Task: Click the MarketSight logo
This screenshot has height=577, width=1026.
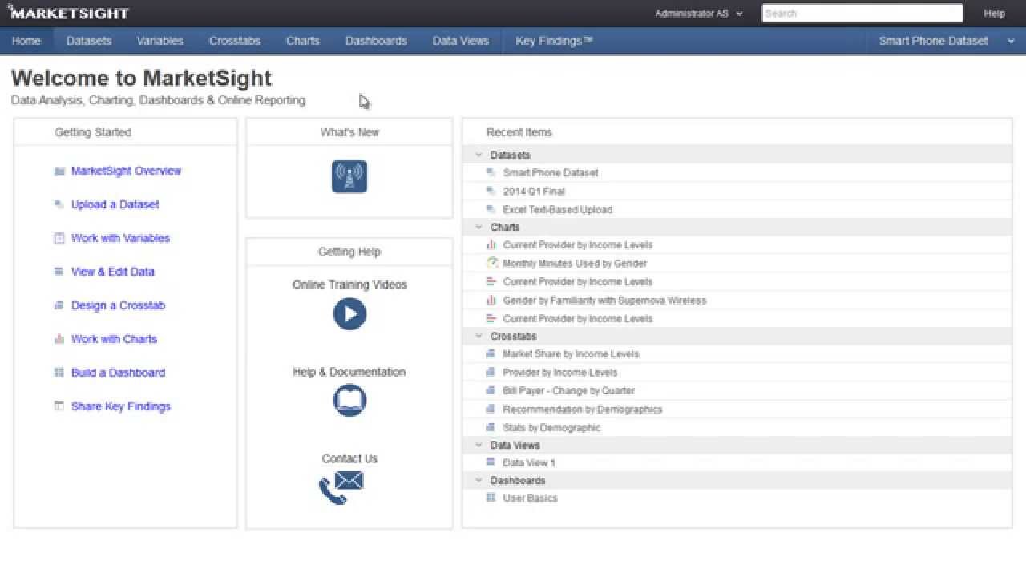Action: tap(68, 12)
